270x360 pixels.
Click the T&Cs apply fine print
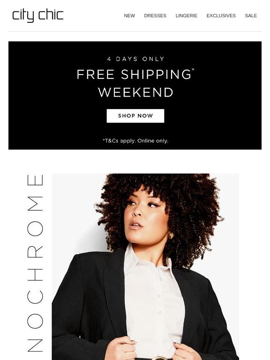(x=135, y=141)
